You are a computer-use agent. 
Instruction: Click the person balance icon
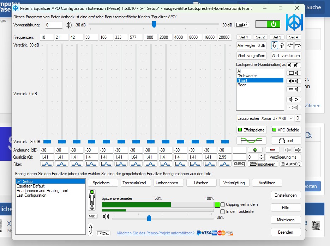[92, 200]
